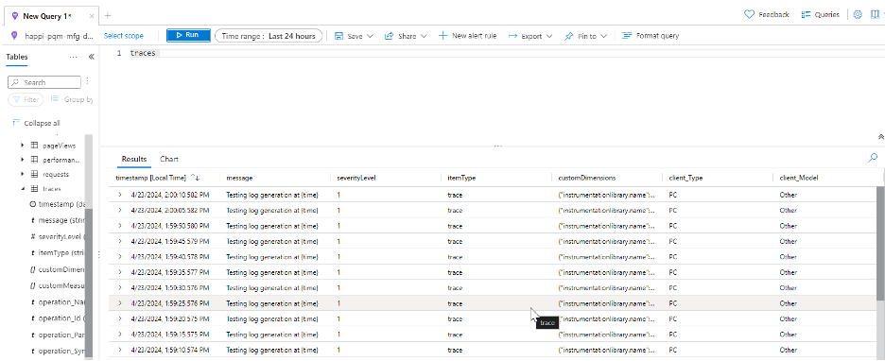885x361 pixels.
Task: Switch to the Results tab
Action: tap(134, 159)
